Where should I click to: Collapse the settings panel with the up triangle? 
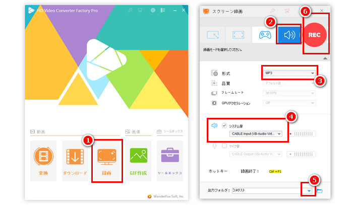click(x=325, y=58)
